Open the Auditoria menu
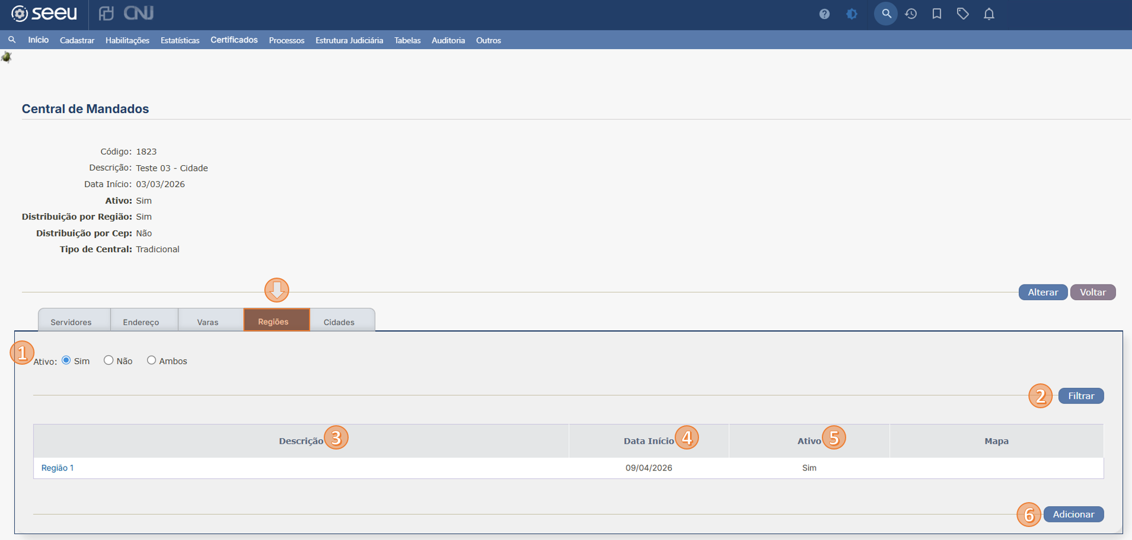The width and height of the screenshot is (1132, 540). (x=448, y=40)
